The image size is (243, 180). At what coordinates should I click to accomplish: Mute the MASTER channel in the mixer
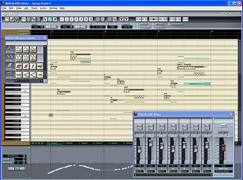tap(223, 126)
